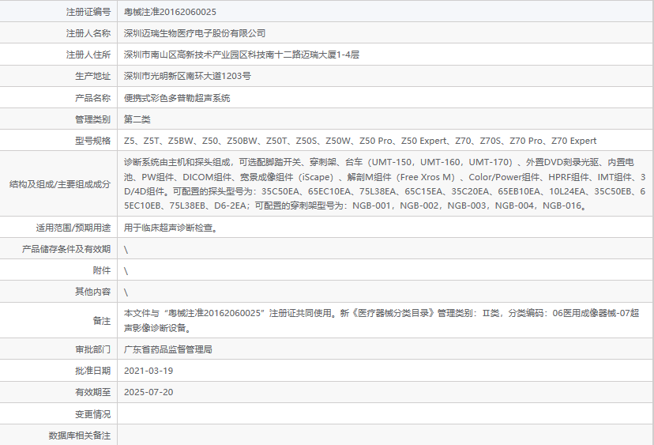
Task: Select the 变更情况 label
Action: [x=93, y=414]
